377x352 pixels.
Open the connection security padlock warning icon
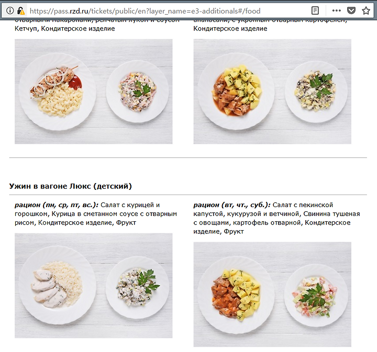pos(21,11)
